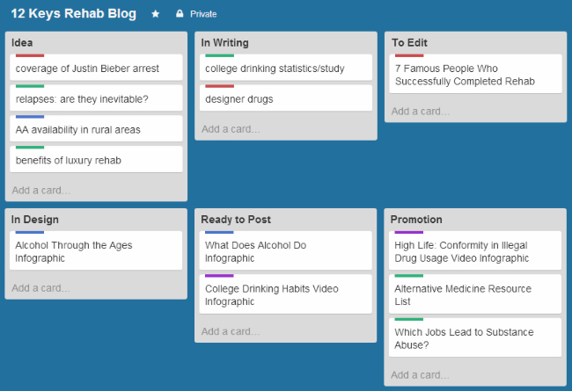Click the red label on the Justin Bieber card

point(30,55)
